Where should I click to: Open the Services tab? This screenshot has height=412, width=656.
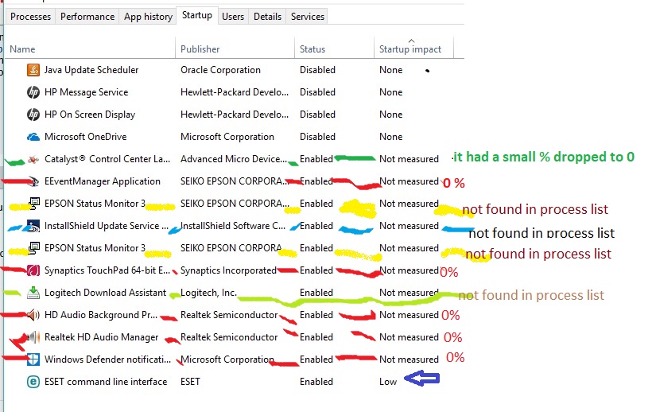[x=308, y=17]
